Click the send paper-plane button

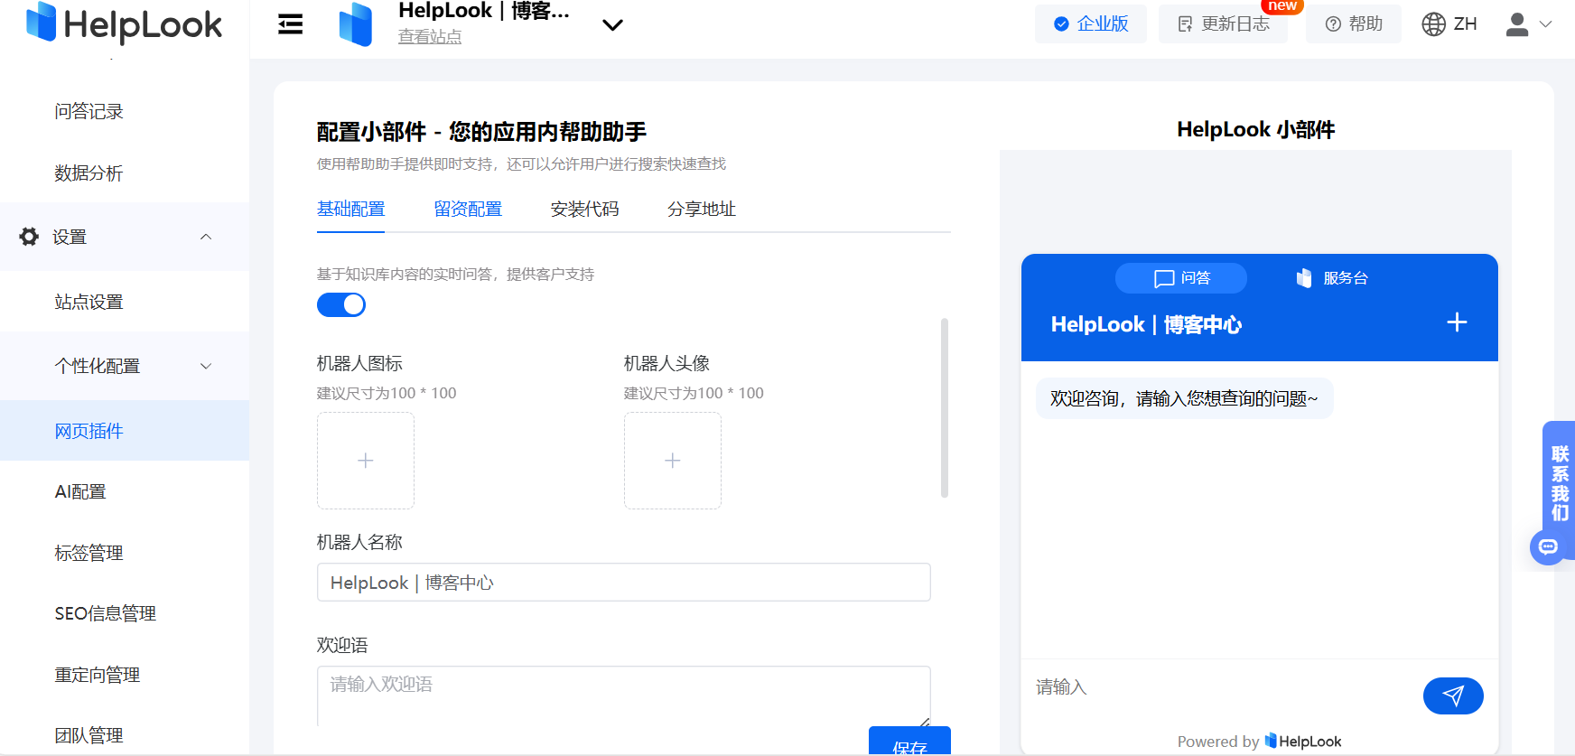click(x=1453, y=695)
